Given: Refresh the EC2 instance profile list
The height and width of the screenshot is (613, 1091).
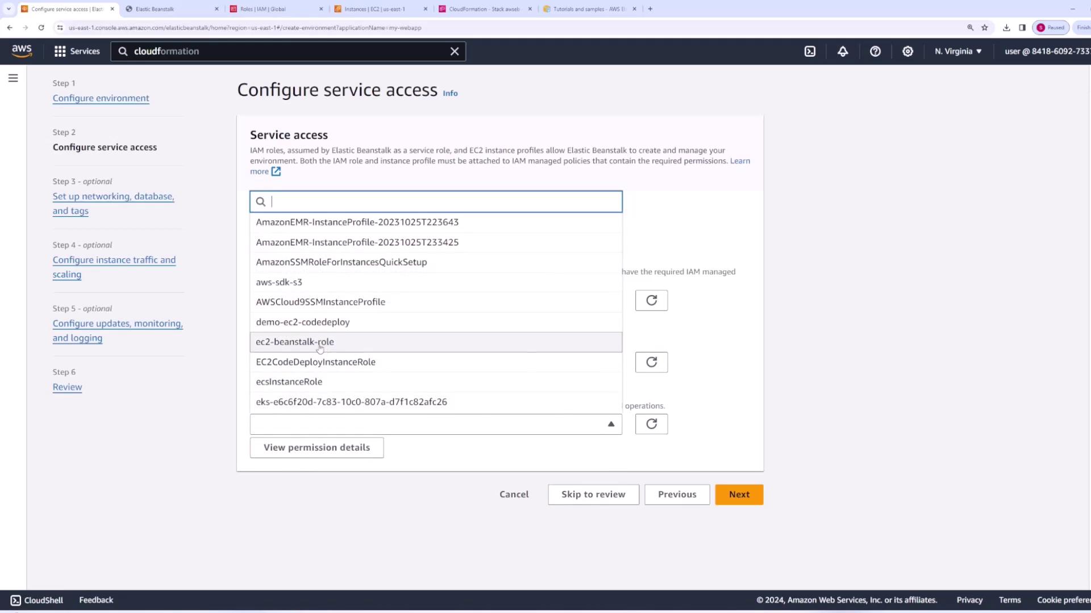Looking at the screenshot, I should [651, 424].
